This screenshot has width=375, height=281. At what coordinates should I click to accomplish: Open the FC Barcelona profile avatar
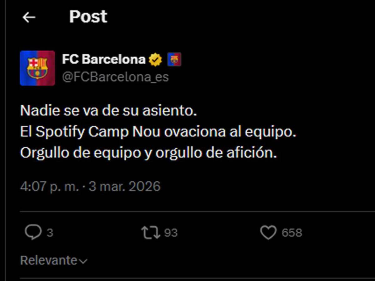click(37, 68)
